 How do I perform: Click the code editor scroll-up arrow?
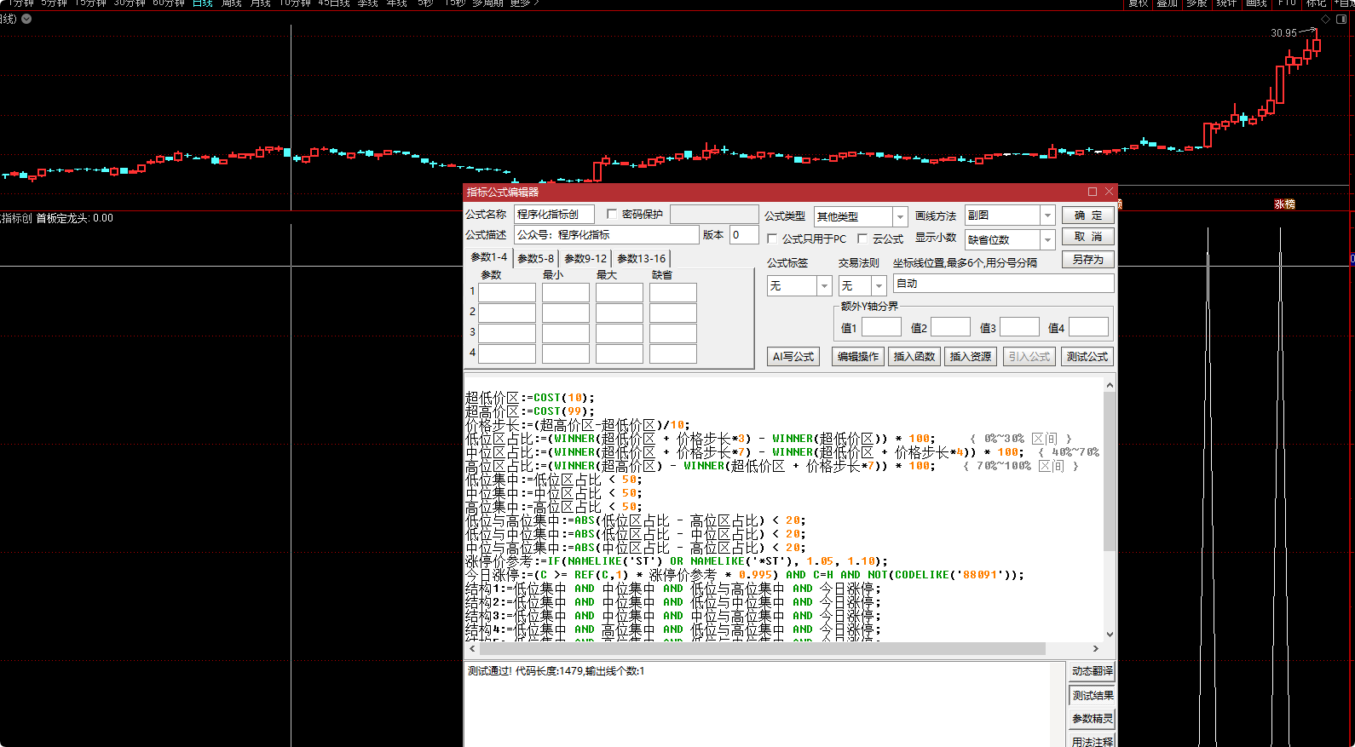[x=1110, y=386]
